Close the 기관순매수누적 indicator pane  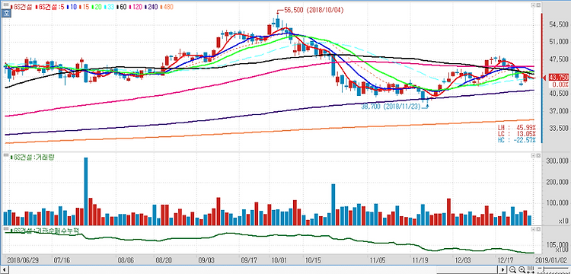[538, 229]
